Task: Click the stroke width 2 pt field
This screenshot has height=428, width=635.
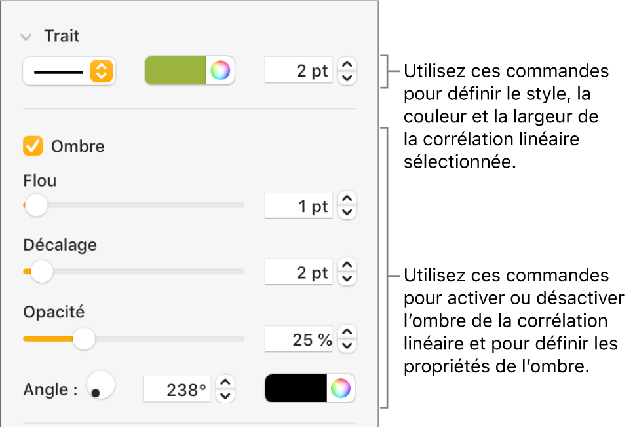Action: [299, 71]
